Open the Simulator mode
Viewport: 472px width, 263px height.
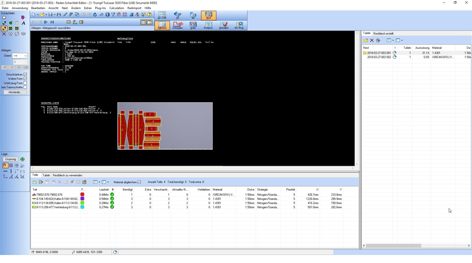(224, 25)
